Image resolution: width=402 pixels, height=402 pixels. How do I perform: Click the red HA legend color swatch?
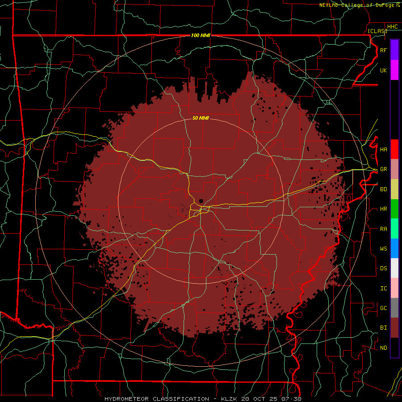pos(394,149)
